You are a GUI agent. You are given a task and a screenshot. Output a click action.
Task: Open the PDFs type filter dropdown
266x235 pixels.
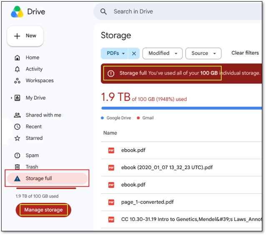click(x=115, y=53)
